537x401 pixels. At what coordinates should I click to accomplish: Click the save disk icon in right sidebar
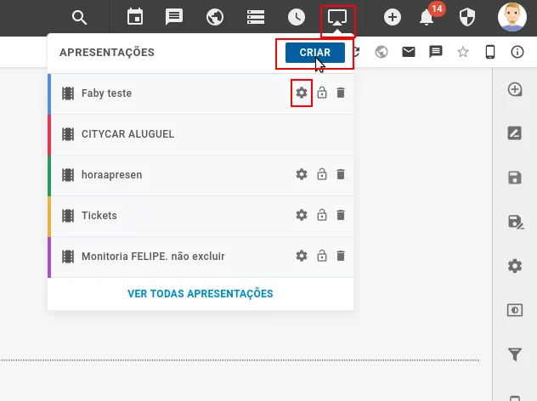514,178
